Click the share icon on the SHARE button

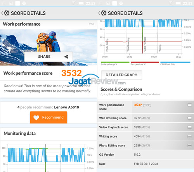point(66,57)
